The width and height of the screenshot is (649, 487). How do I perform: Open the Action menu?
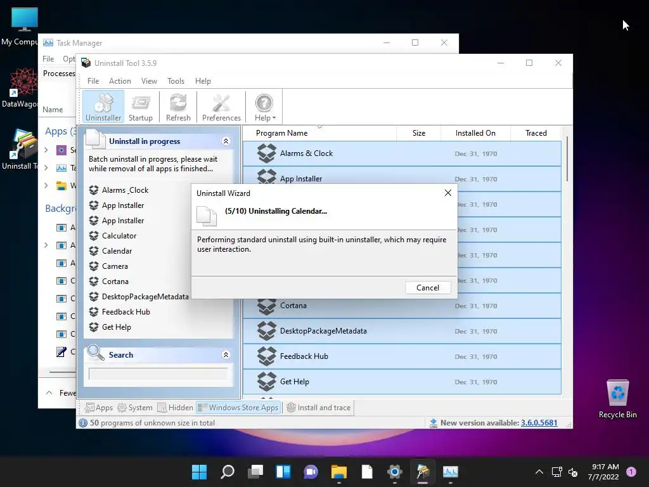(x=120, y=81)
